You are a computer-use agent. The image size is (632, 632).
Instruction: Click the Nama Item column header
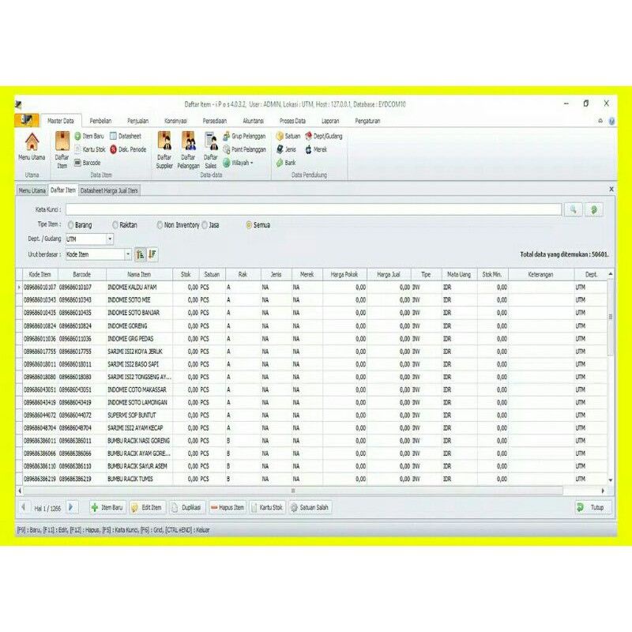click(x=140, y=274)
